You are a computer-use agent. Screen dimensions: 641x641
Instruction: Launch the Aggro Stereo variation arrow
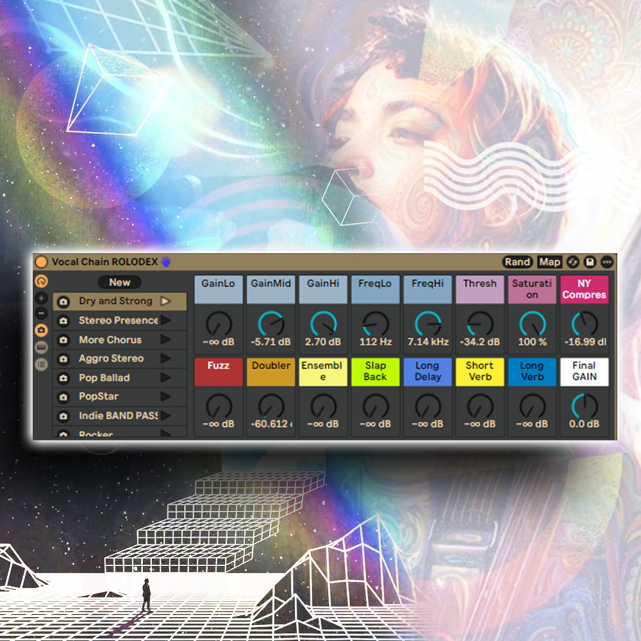click(x=165, y=358)
